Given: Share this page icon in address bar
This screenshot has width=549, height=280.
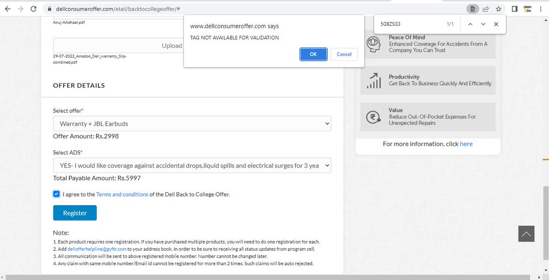Looking at the screenshot, I should (x=486, y=9).
